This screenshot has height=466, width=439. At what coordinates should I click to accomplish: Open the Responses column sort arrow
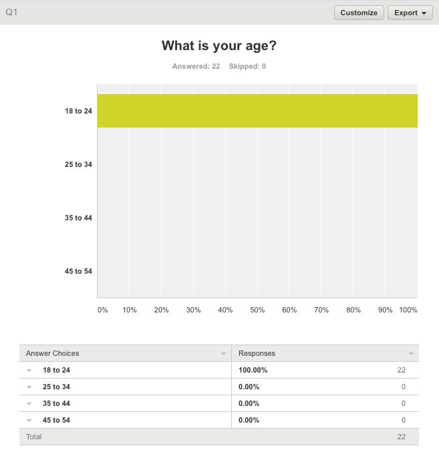pos(410,353)
